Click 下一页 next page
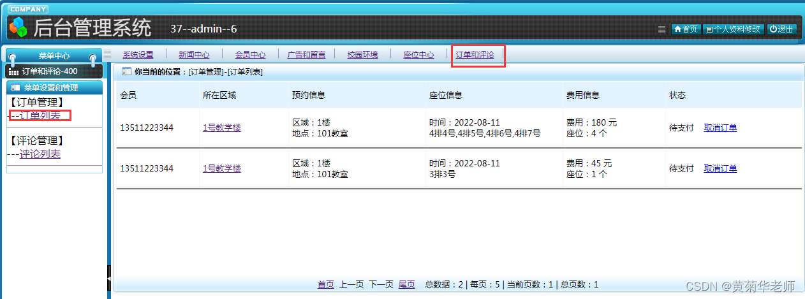The height and width of the screenshot is (299, 805). [x=381, y=284]
